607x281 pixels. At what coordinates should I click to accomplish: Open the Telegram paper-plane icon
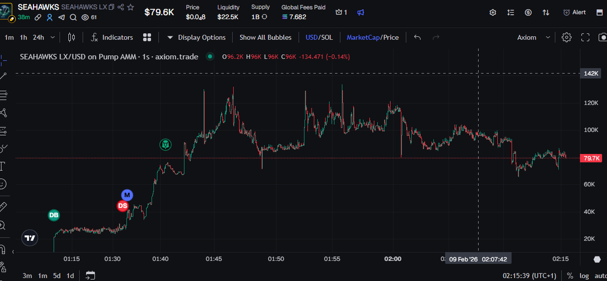coord(61,17)
